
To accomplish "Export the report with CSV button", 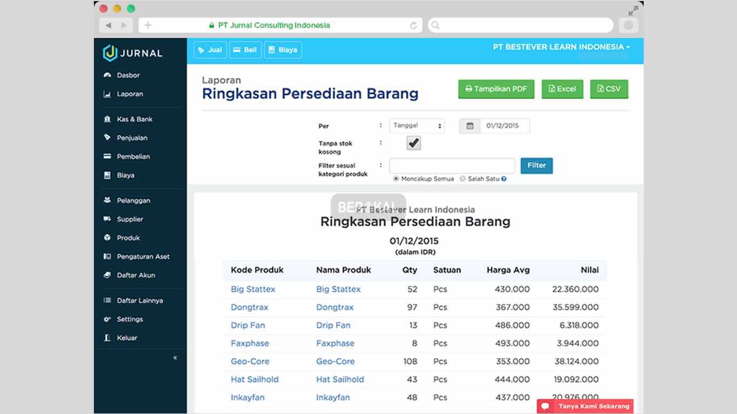I will [609, 89].
